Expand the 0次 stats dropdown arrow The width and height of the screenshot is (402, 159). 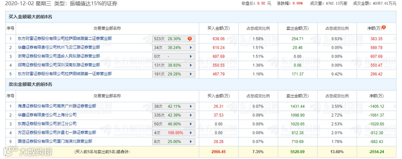point(191,57)
